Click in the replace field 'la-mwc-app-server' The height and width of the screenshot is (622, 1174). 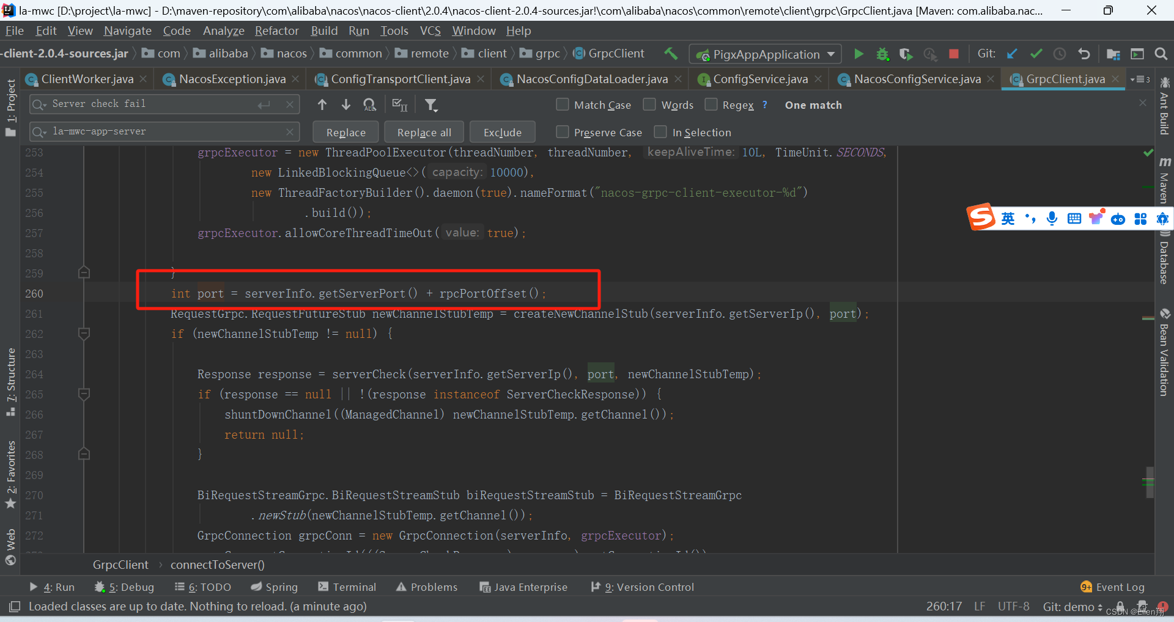tap(165, 132)
